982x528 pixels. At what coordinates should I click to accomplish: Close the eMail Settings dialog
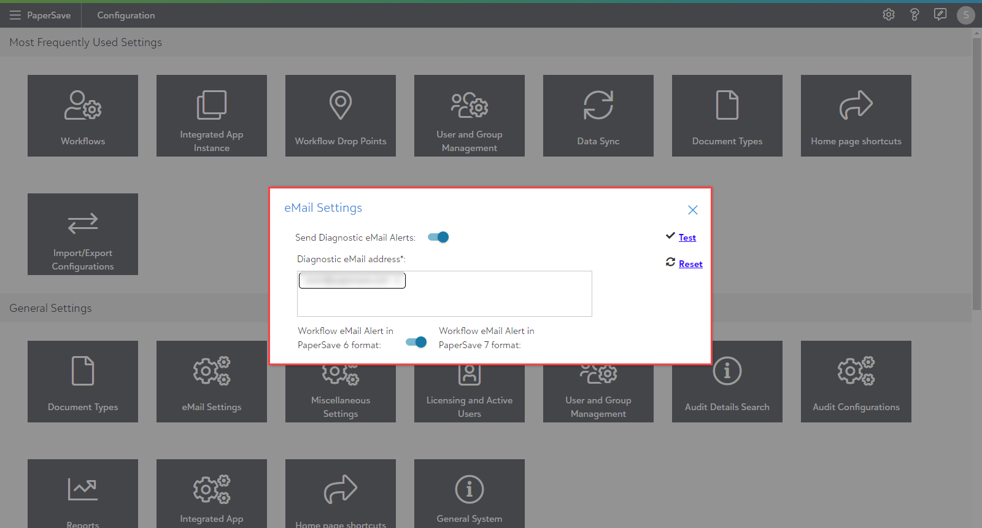(x=692, y=210)
